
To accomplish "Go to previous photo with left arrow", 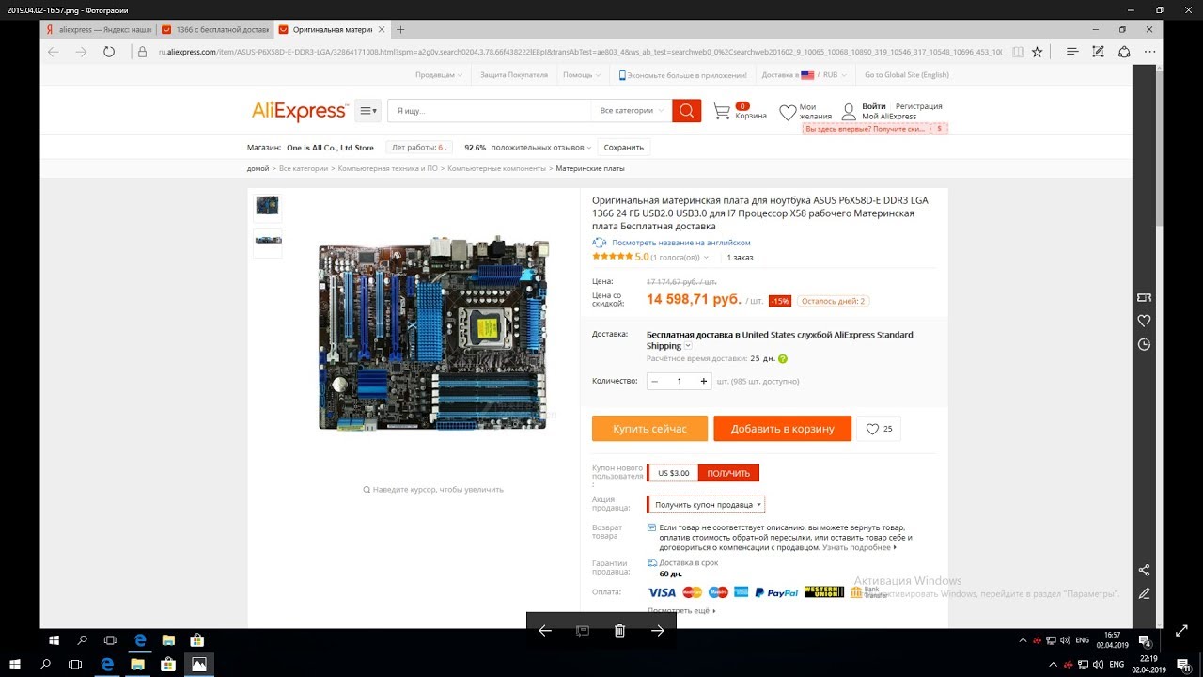I will tap(544, 631).
